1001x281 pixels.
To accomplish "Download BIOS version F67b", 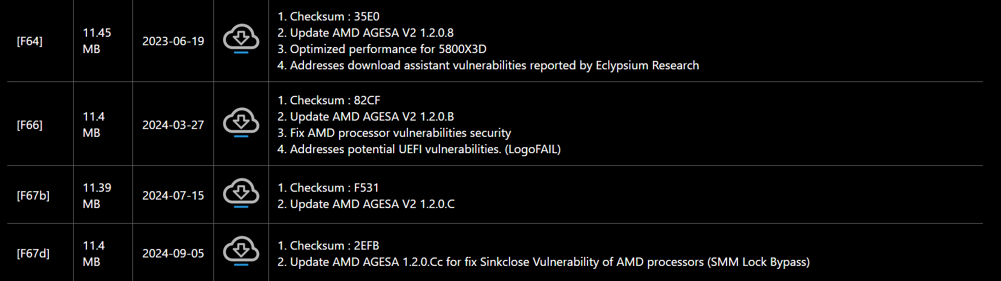I will (241, 193).
